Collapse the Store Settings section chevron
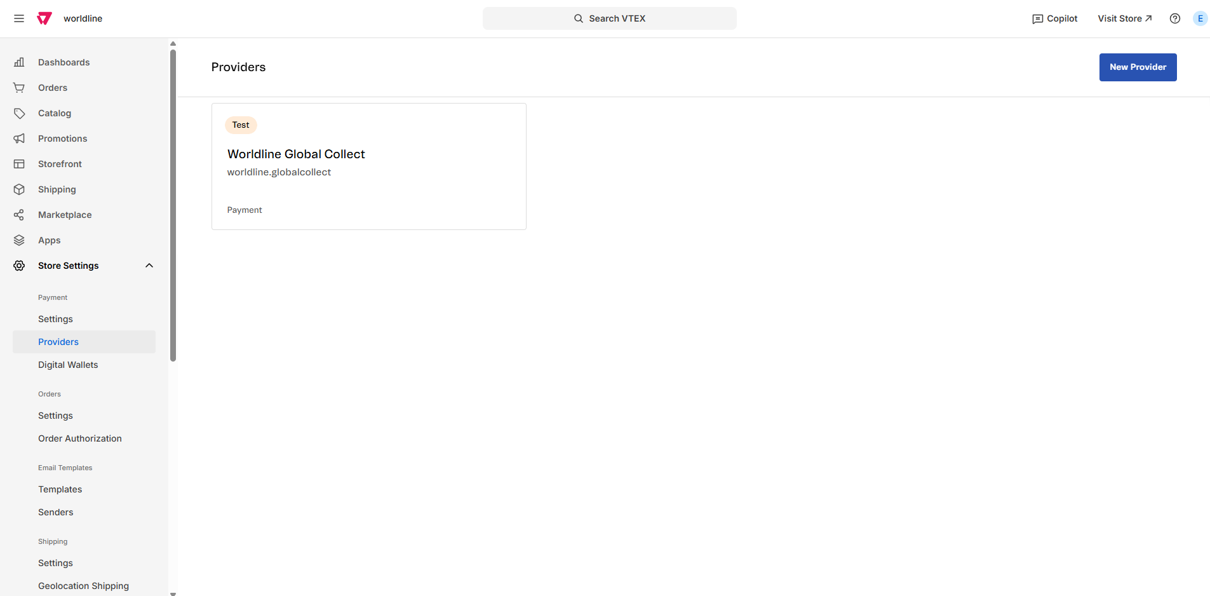Image resolution: width=1210 pixels, height=596 pixels. pos(149,266)
